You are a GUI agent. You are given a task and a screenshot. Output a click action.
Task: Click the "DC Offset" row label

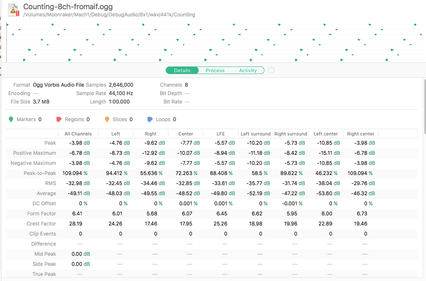[x=44, y=204]
